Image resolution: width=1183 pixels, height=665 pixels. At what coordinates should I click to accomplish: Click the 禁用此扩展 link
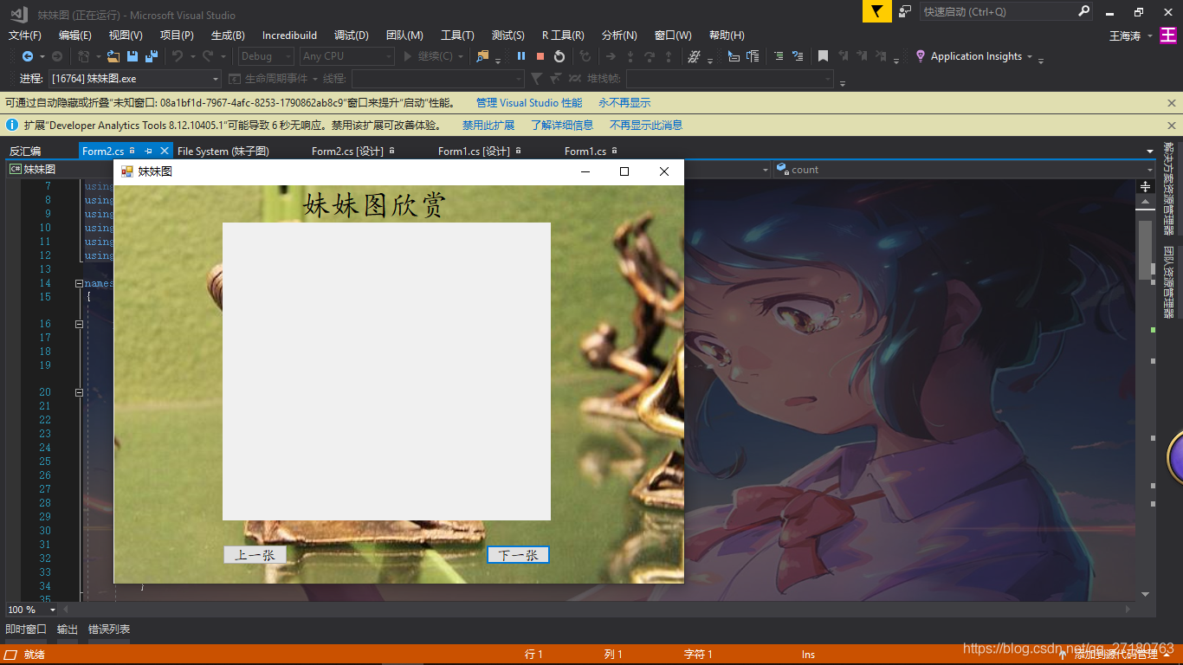488,125
